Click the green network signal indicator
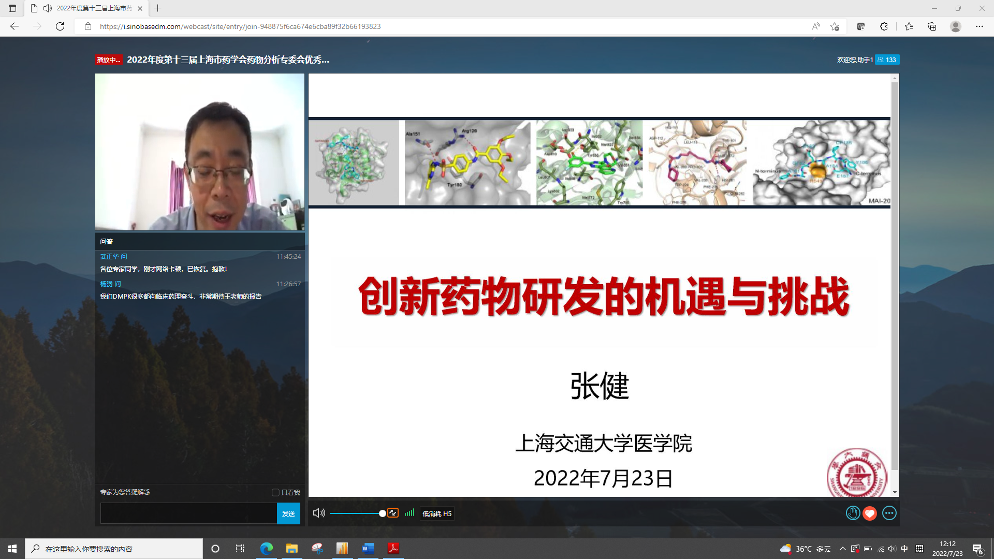 click(410, 513)
